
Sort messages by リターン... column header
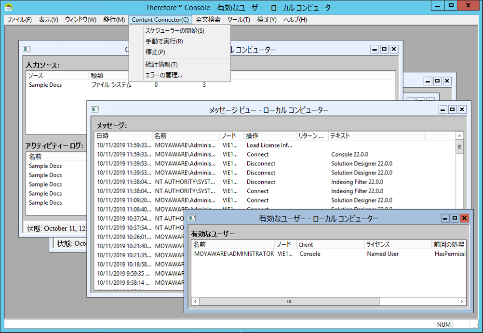pos(312,136)
